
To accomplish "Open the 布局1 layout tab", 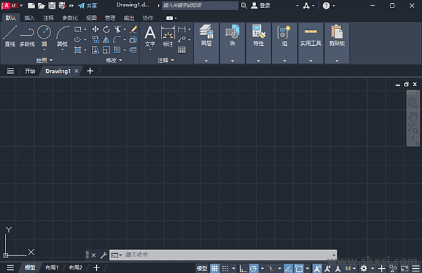I will (x=52, y=268).
